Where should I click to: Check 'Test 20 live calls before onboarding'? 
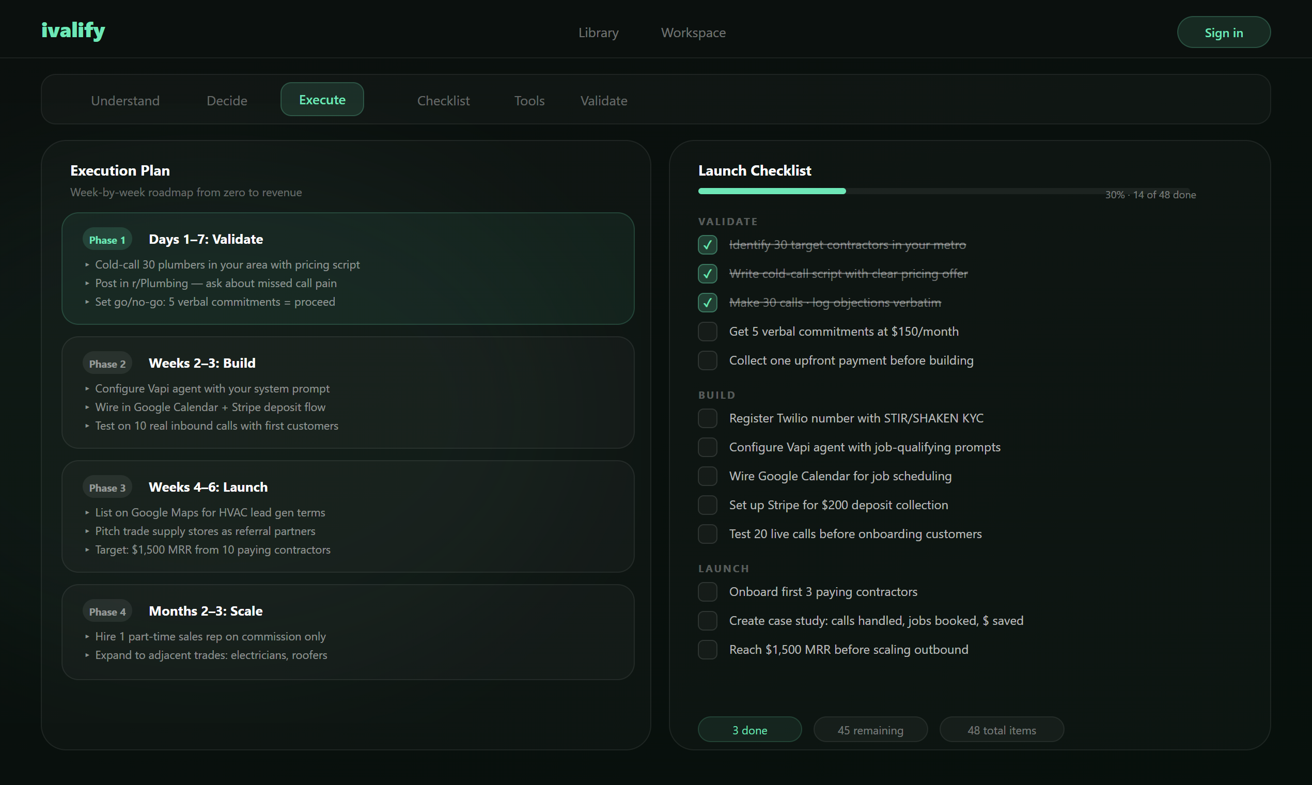click(707, 535)
